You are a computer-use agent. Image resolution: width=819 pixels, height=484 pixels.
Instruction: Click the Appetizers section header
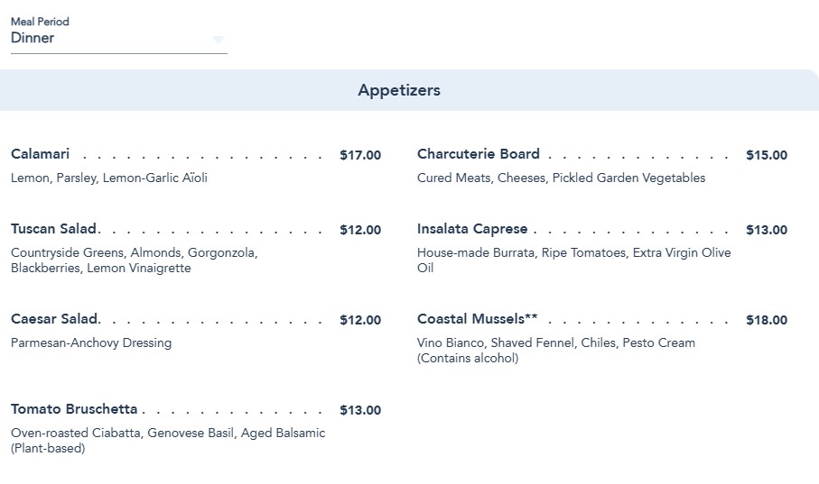(x=399, y=90)
